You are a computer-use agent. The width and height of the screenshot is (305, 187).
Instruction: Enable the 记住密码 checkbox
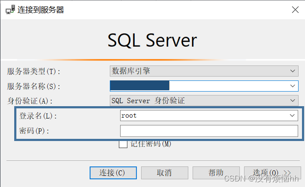coord(123,144)
